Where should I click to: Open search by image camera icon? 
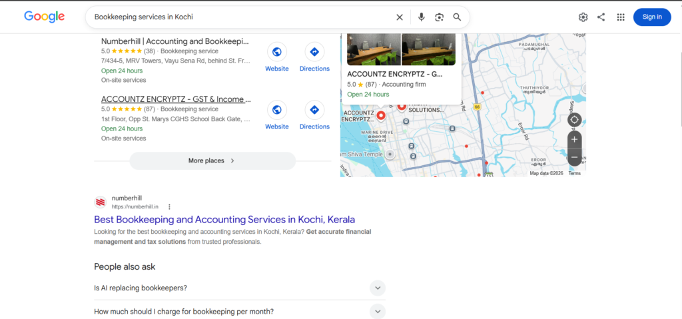tap(440, 17)
